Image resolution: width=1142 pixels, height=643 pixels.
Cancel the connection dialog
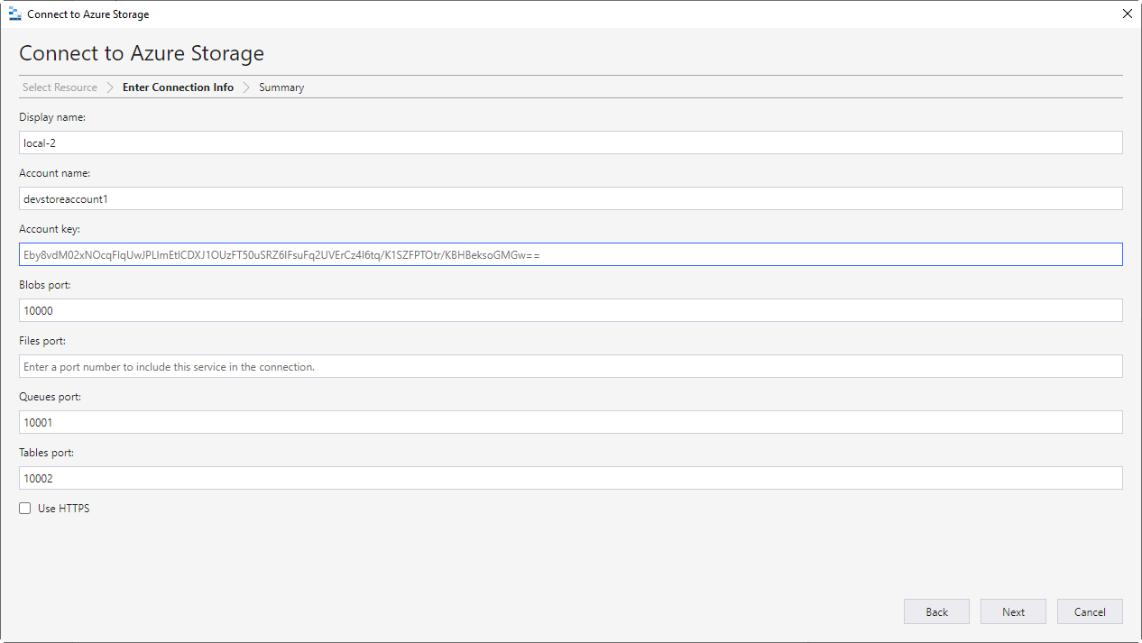(1090, 611)
